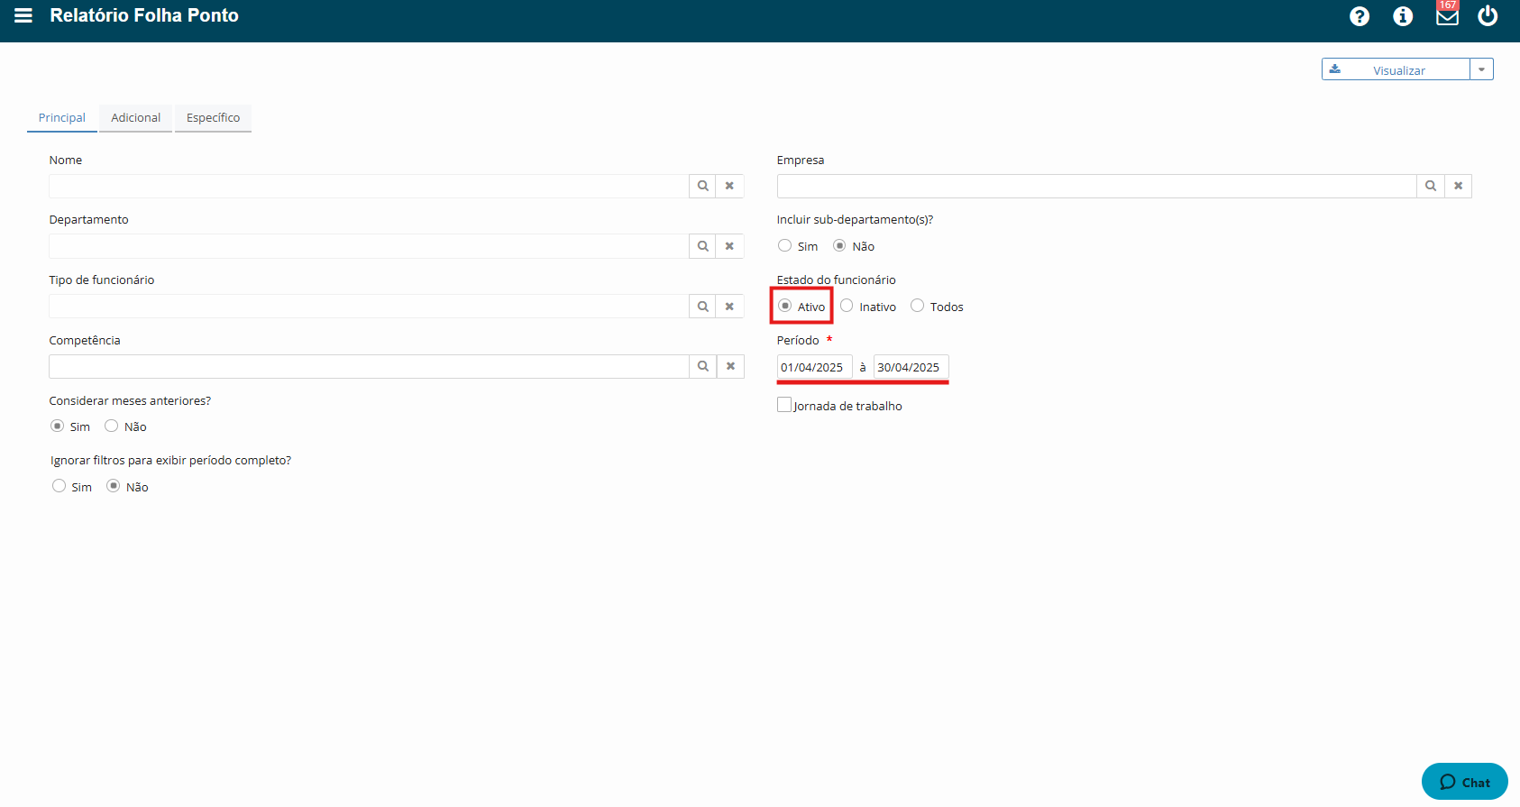Switch to the Adicional tab
This screenshot has width=1520, height=807.
pos(136,118)
